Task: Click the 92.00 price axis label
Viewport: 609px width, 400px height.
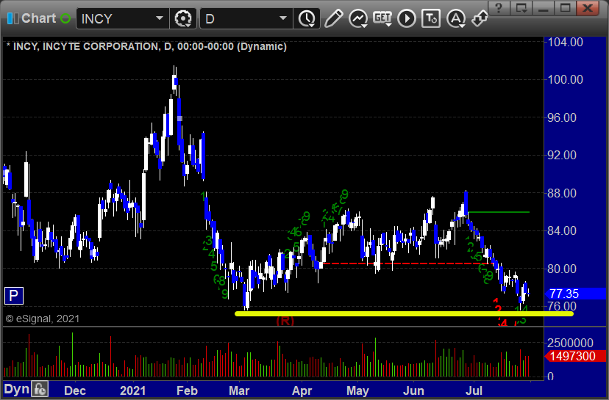Action: point(562,155)
